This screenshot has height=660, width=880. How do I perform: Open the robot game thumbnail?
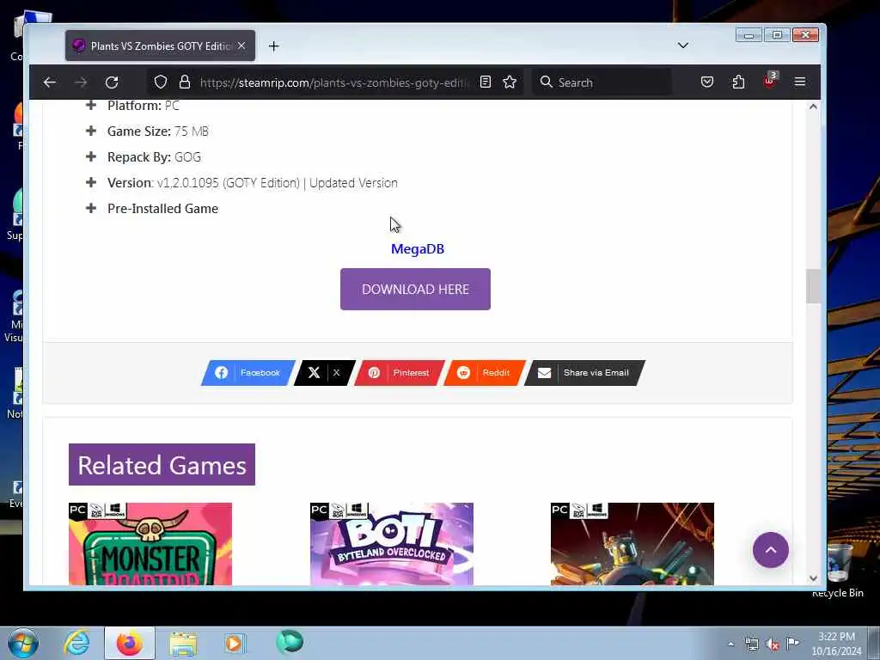coord(632,544)
